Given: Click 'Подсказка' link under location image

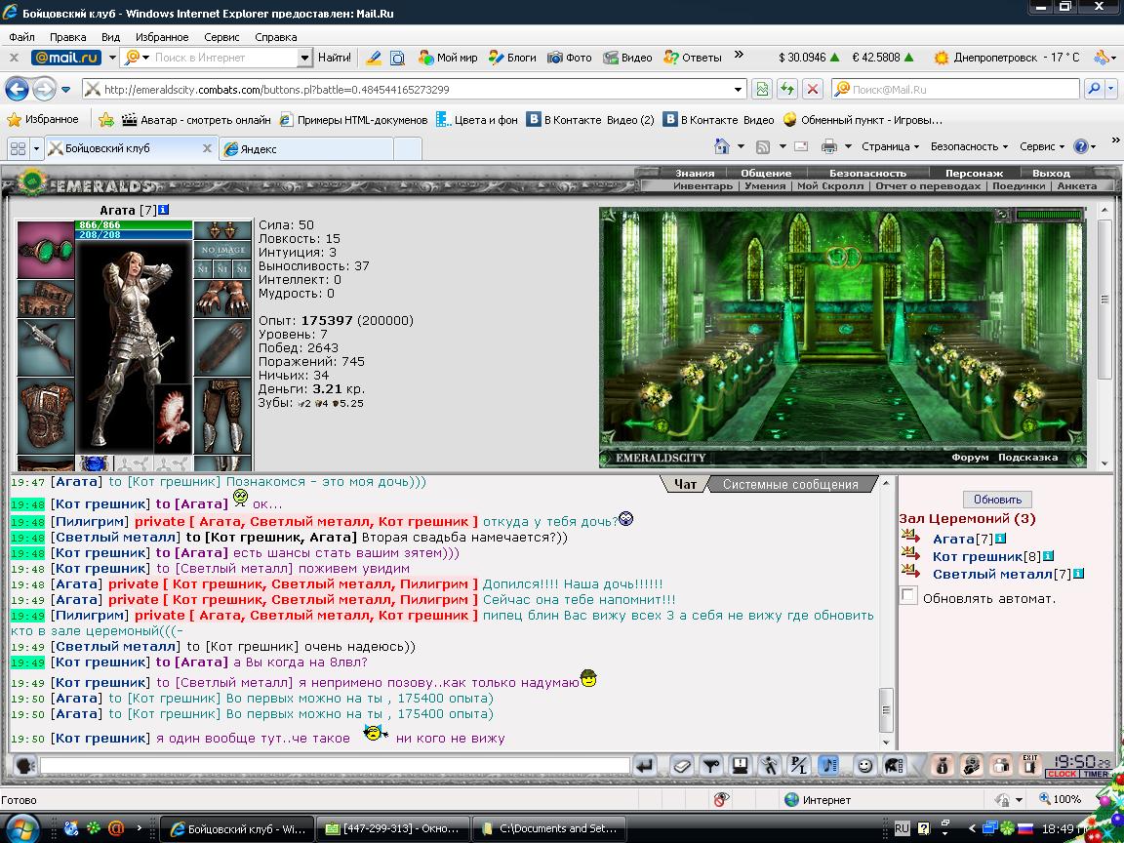Looking at the screenshot, I should click(x=1027, y=458).
